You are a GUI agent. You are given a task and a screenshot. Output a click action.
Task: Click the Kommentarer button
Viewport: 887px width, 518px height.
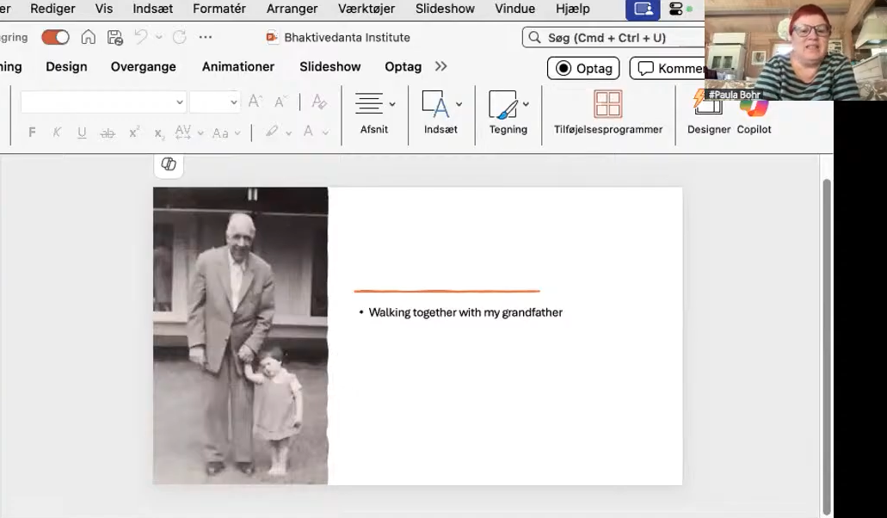point(668,68)
